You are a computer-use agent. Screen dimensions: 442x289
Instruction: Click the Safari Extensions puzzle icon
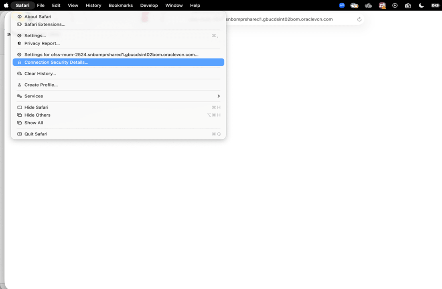19,24
